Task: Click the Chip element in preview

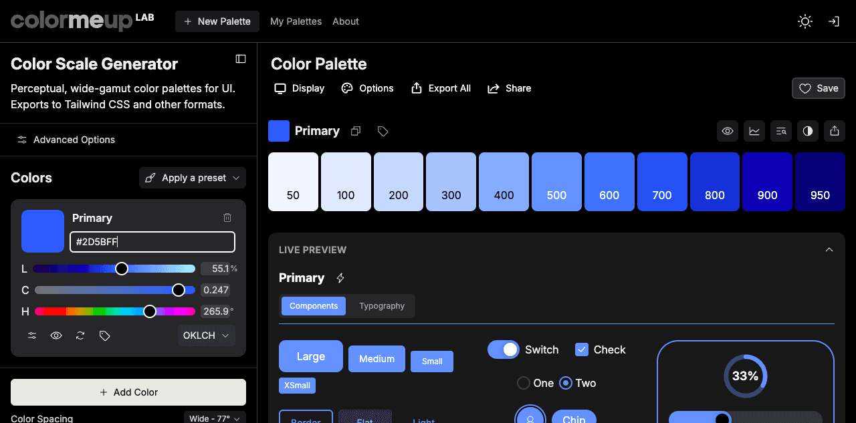Action: click(574, 417)
